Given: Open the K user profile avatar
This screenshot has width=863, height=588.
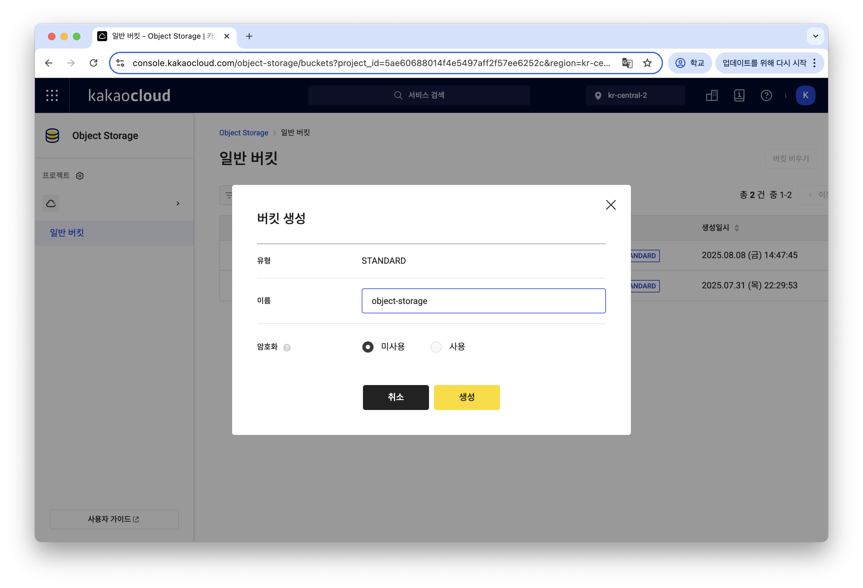Looking at the screenshot, I should point(805,95).
